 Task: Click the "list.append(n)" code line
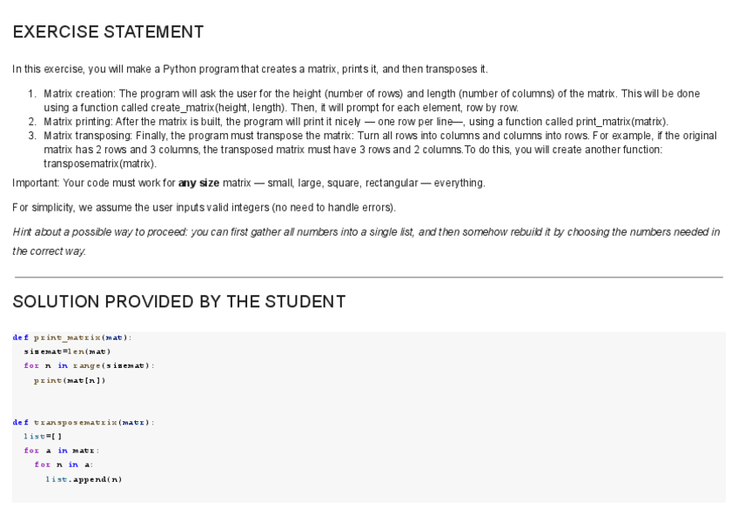(84, 479)
